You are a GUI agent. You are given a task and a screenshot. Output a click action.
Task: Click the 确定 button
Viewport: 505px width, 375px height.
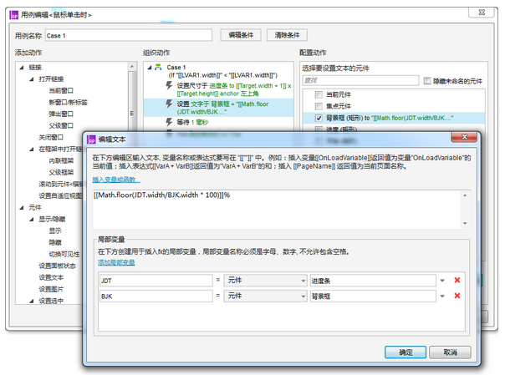[406, 352]
